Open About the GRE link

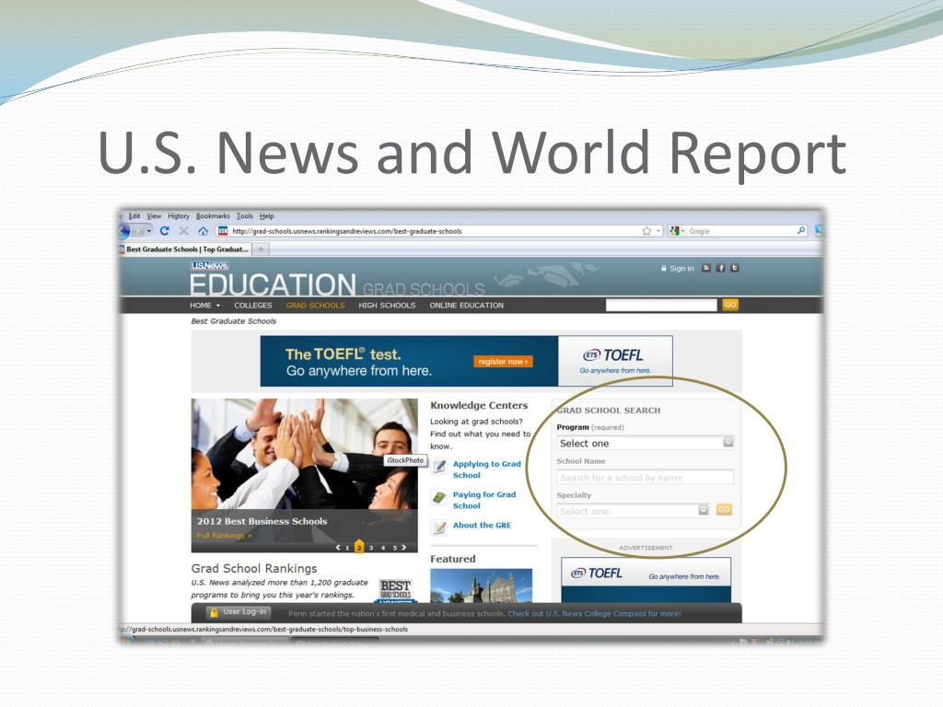[x=482, y=525]
